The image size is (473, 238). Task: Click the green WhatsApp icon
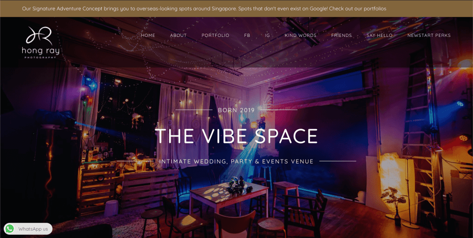(x=10, y=229)
